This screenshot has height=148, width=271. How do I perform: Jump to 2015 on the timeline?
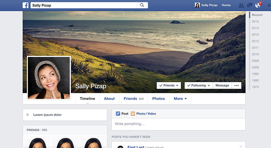pos(255,21)
